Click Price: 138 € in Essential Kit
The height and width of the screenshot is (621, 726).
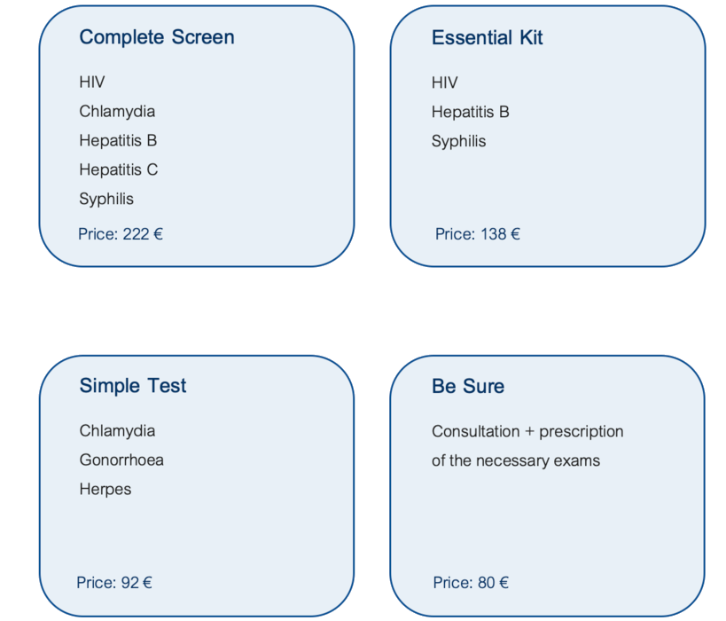click(478, 234)
